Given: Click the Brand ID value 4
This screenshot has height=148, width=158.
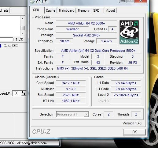Looking at the screenshot, I should tap(112, 29).
